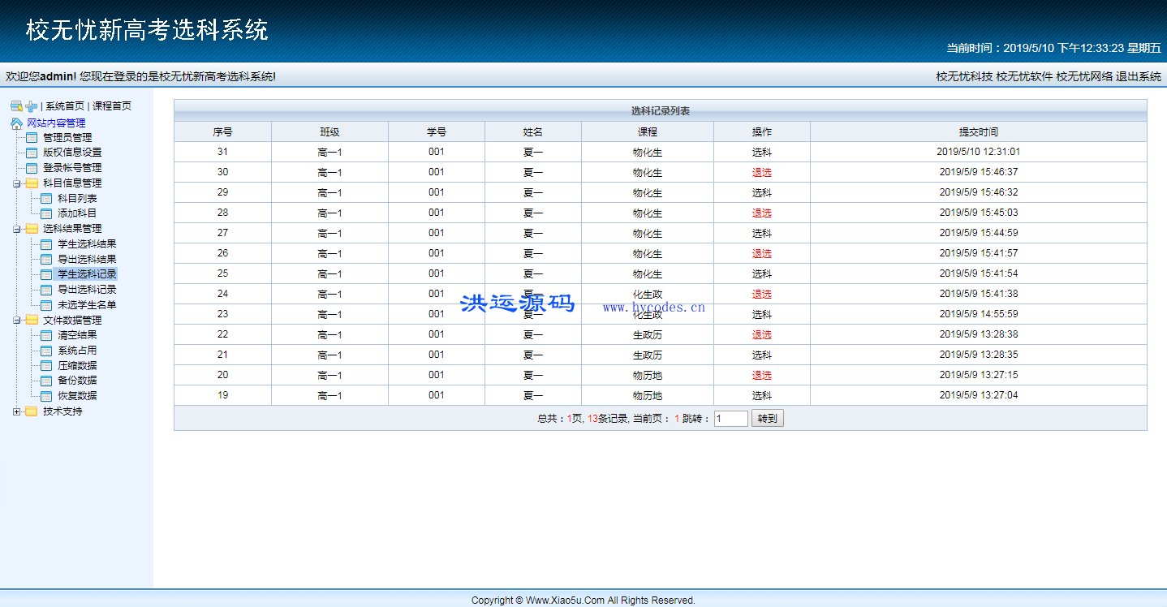Open 未选学生名单 page
Viewport: 1167px width, 607px height.
coord(87,305)
